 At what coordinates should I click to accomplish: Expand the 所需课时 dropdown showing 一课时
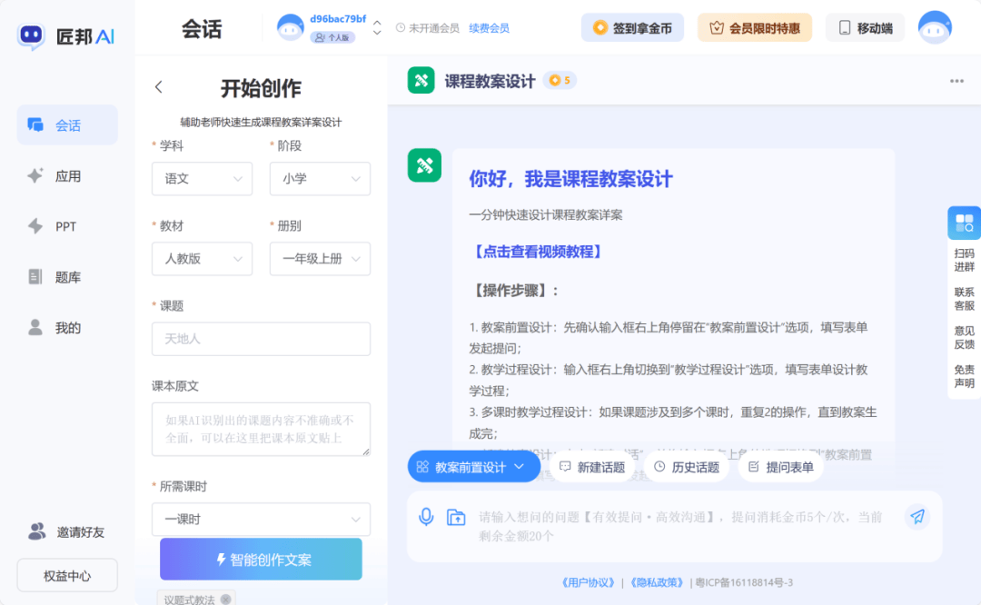pyautogui.click(x=261, y=520)
